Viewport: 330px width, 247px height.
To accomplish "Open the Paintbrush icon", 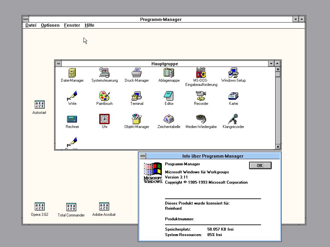I will [x=104, y=96].
